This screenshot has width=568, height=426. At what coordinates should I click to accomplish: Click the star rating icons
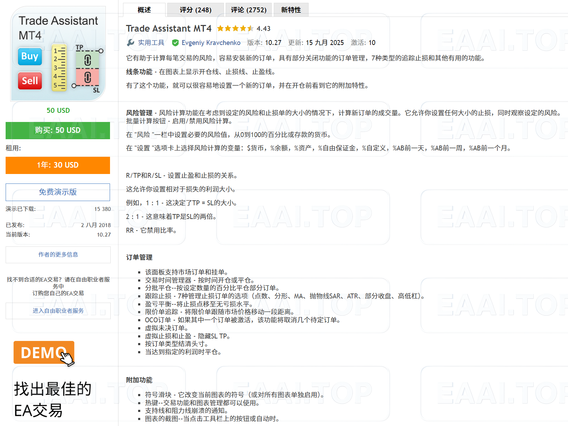[x=235, y=28]
